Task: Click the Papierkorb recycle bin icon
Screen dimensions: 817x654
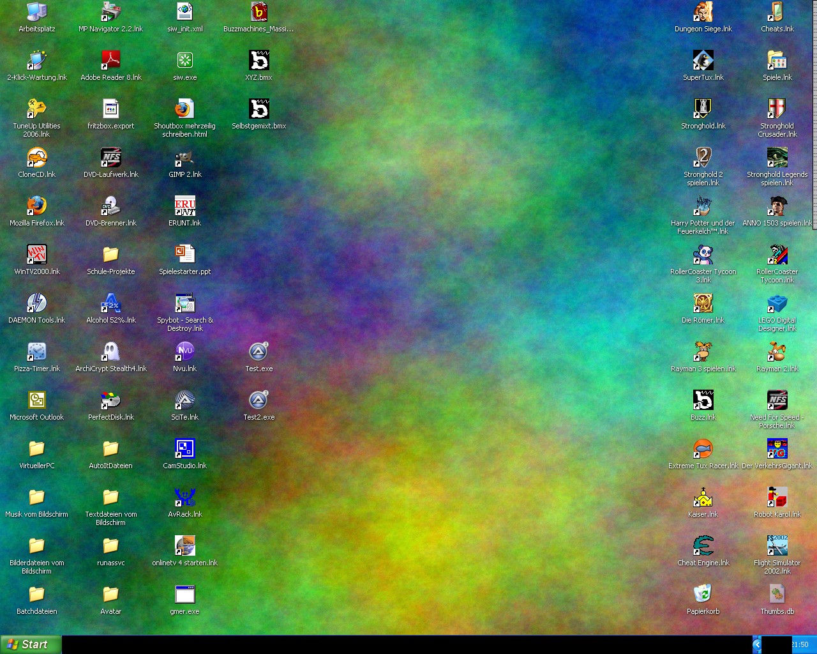Action: pos(703,595)
